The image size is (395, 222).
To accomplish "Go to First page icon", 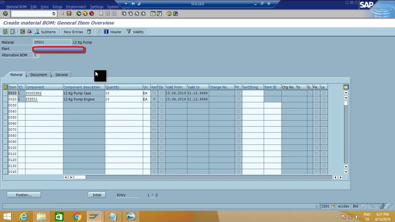I will [x=124, y=14].
